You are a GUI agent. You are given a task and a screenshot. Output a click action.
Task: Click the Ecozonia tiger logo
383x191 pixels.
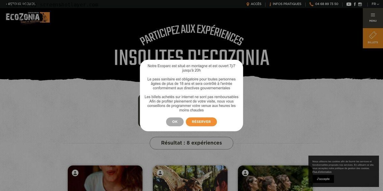tap(28, 18)
